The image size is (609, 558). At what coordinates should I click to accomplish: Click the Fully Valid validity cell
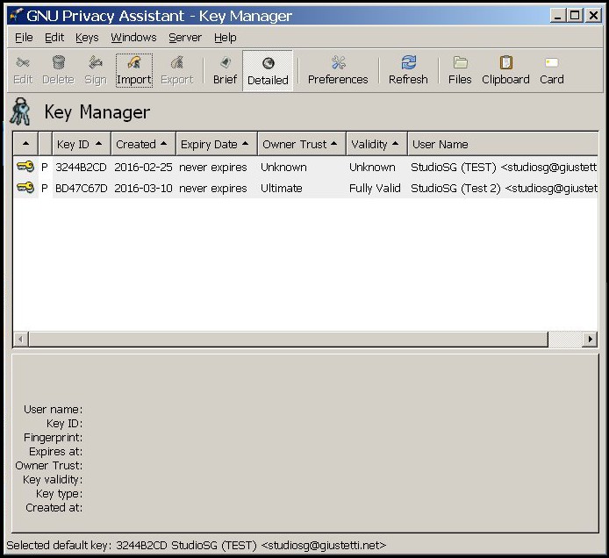[x=375, y=189]
